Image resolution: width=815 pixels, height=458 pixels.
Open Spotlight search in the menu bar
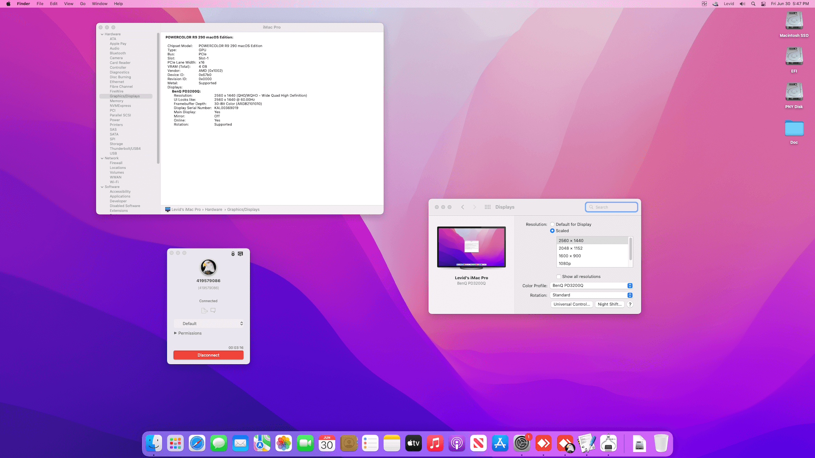pyautogui.click(x=753, y=4)
